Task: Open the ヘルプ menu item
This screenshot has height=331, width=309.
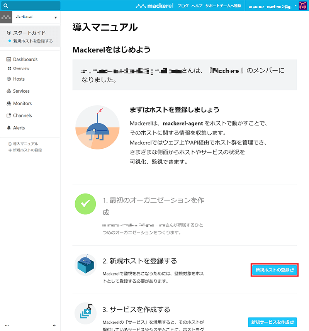Action: pos(197,6)
